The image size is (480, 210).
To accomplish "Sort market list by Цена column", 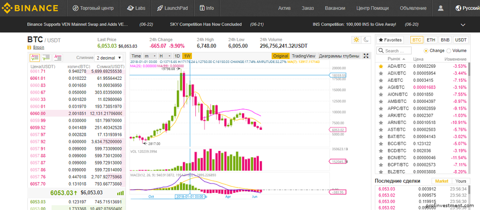I will point(418,59).
